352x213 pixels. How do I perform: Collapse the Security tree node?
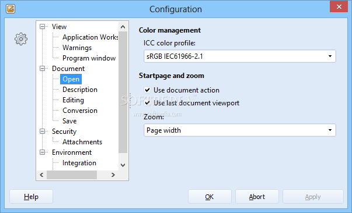point(42,132)
